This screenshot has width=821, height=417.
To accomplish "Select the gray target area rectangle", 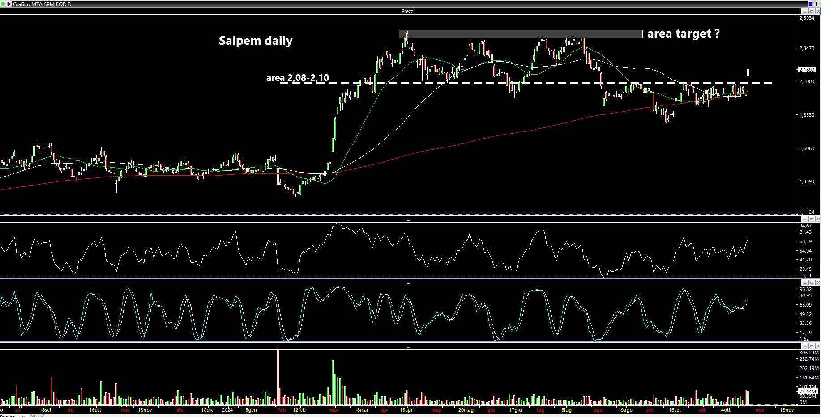I will click(x=521, y=34).
